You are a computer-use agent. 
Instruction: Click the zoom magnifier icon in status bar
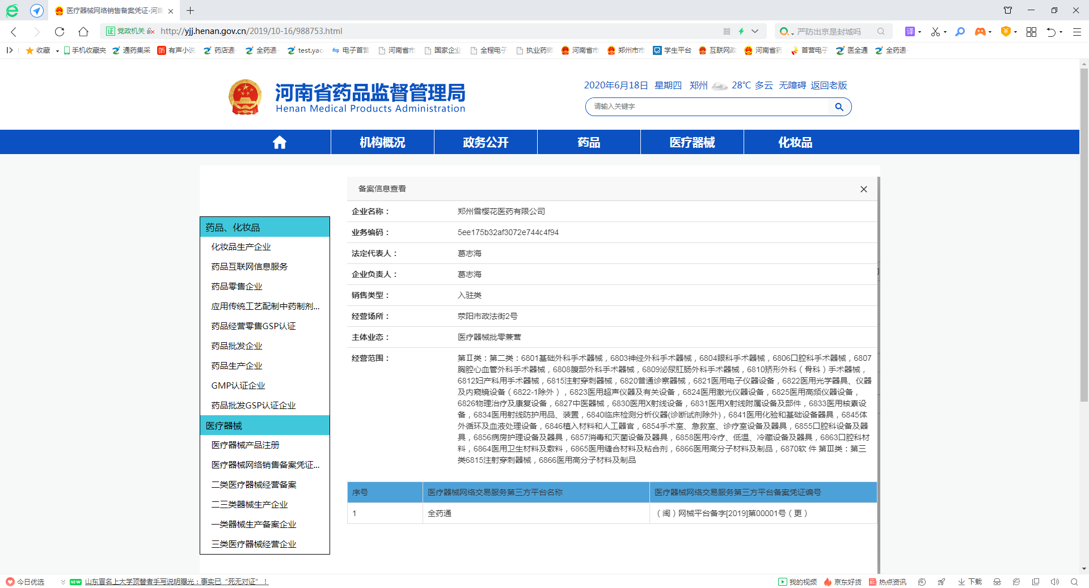click(x=1074, y=582)
